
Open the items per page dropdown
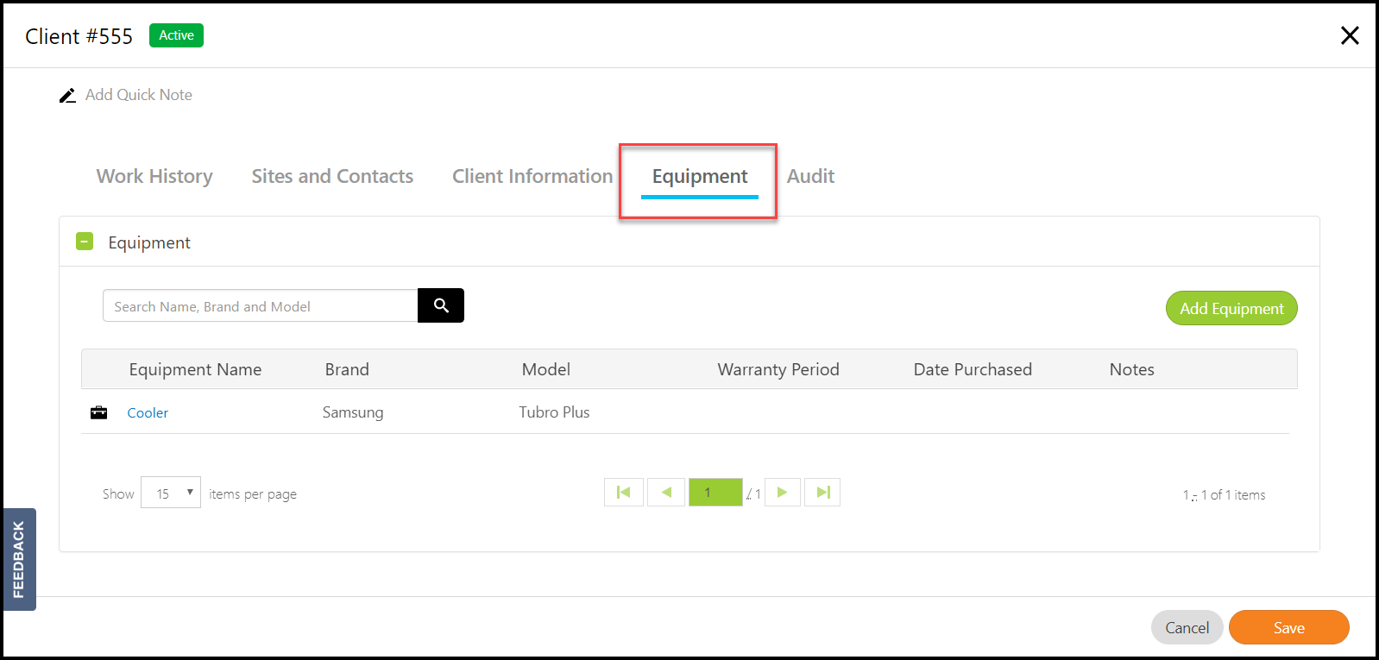tap(171, 493)
